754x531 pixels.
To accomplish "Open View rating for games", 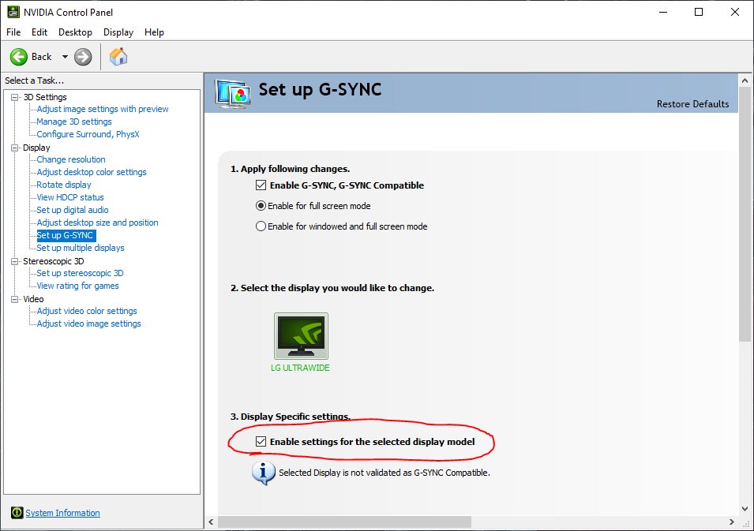I will (x=77, y=286).
